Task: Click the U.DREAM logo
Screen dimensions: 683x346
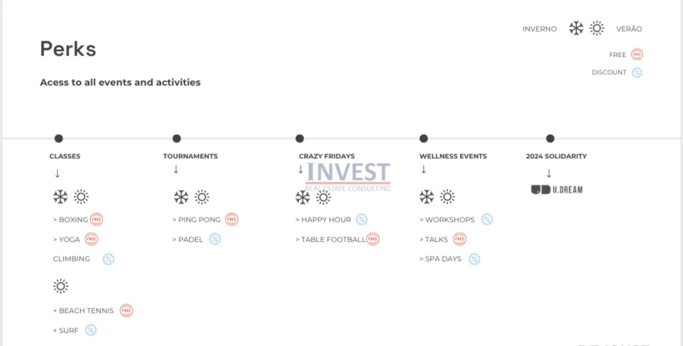Action: [x=557, y=190]
